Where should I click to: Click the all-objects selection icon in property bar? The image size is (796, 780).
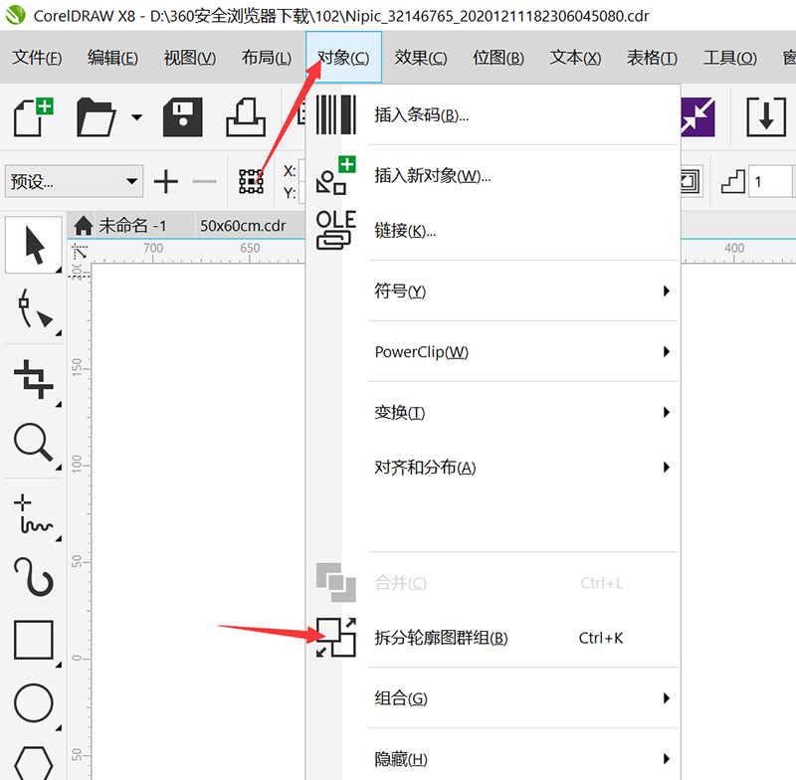252,181
